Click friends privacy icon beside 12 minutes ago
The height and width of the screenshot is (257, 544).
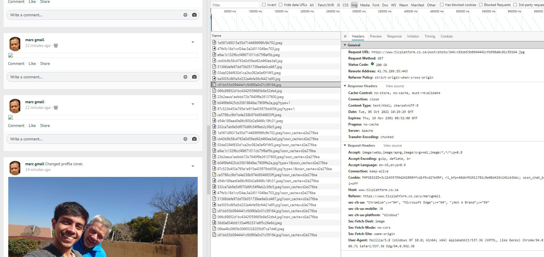[x=56, y=45]
